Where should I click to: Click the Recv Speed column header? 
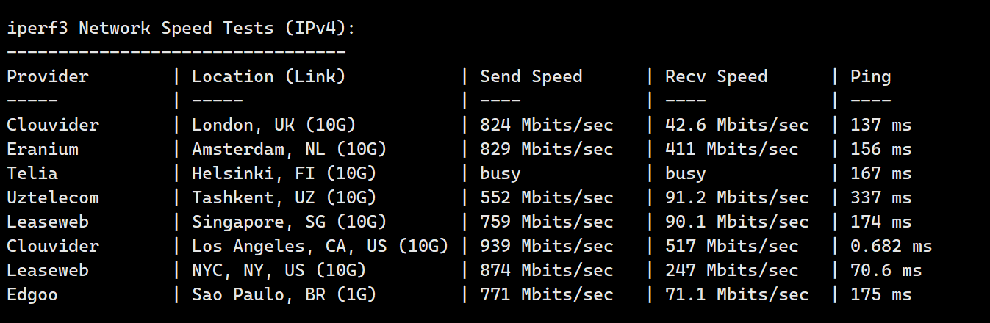716,76
